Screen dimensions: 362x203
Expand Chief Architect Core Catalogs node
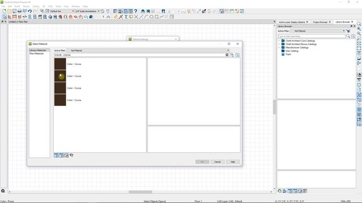[x=279, y=41]
